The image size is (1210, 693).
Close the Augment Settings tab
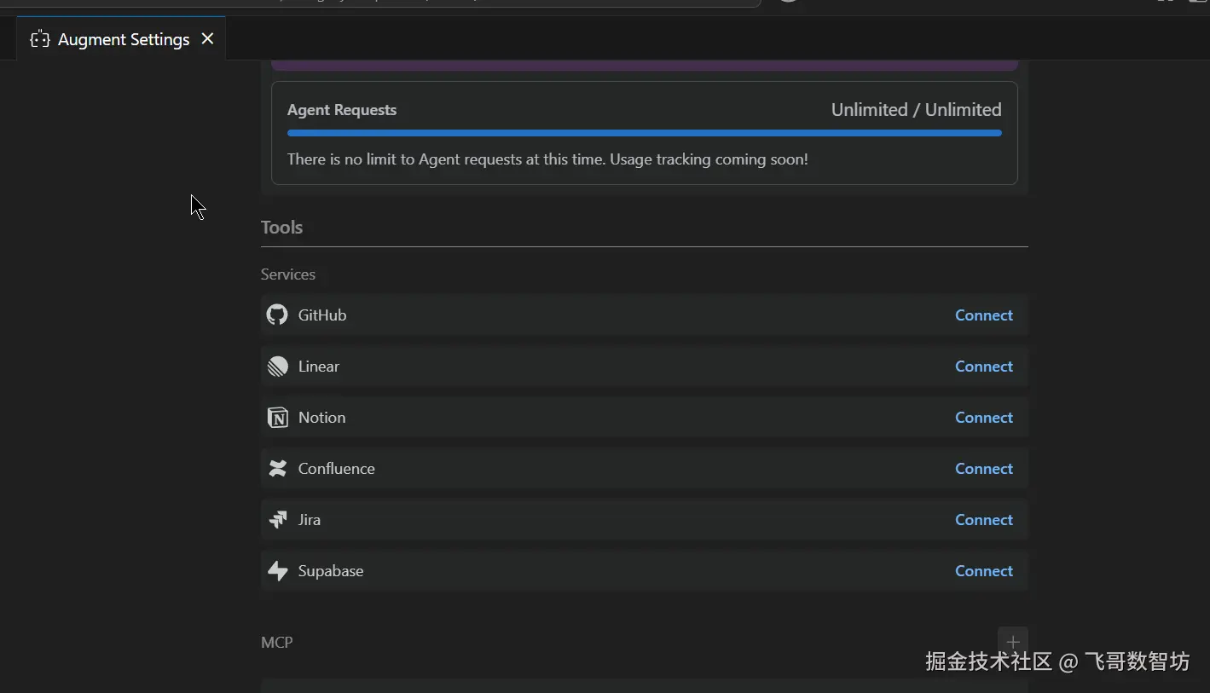(x=207, y=38)
